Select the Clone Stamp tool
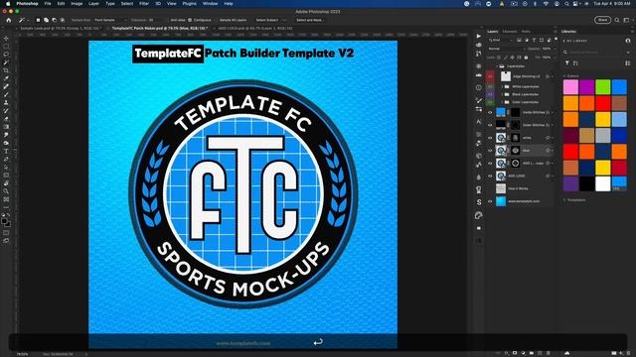Viewport: 636px width, 357px height. pos(6,103)
